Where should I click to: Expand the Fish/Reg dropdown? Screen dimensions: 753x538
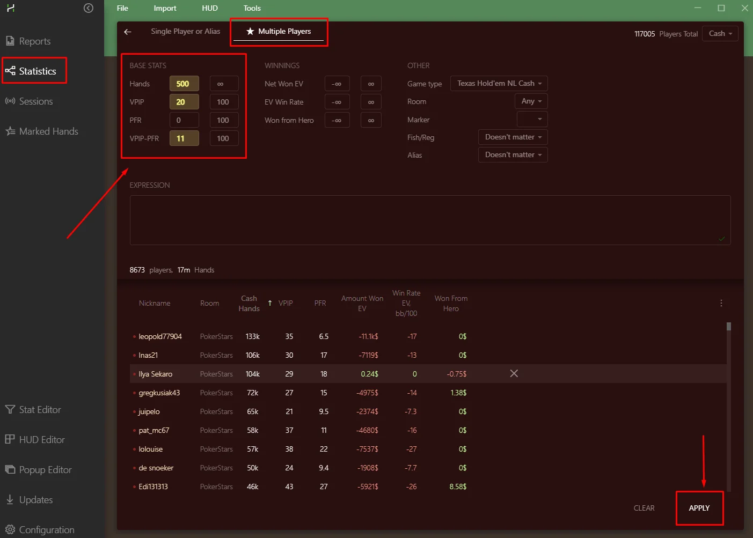(513, 137)
